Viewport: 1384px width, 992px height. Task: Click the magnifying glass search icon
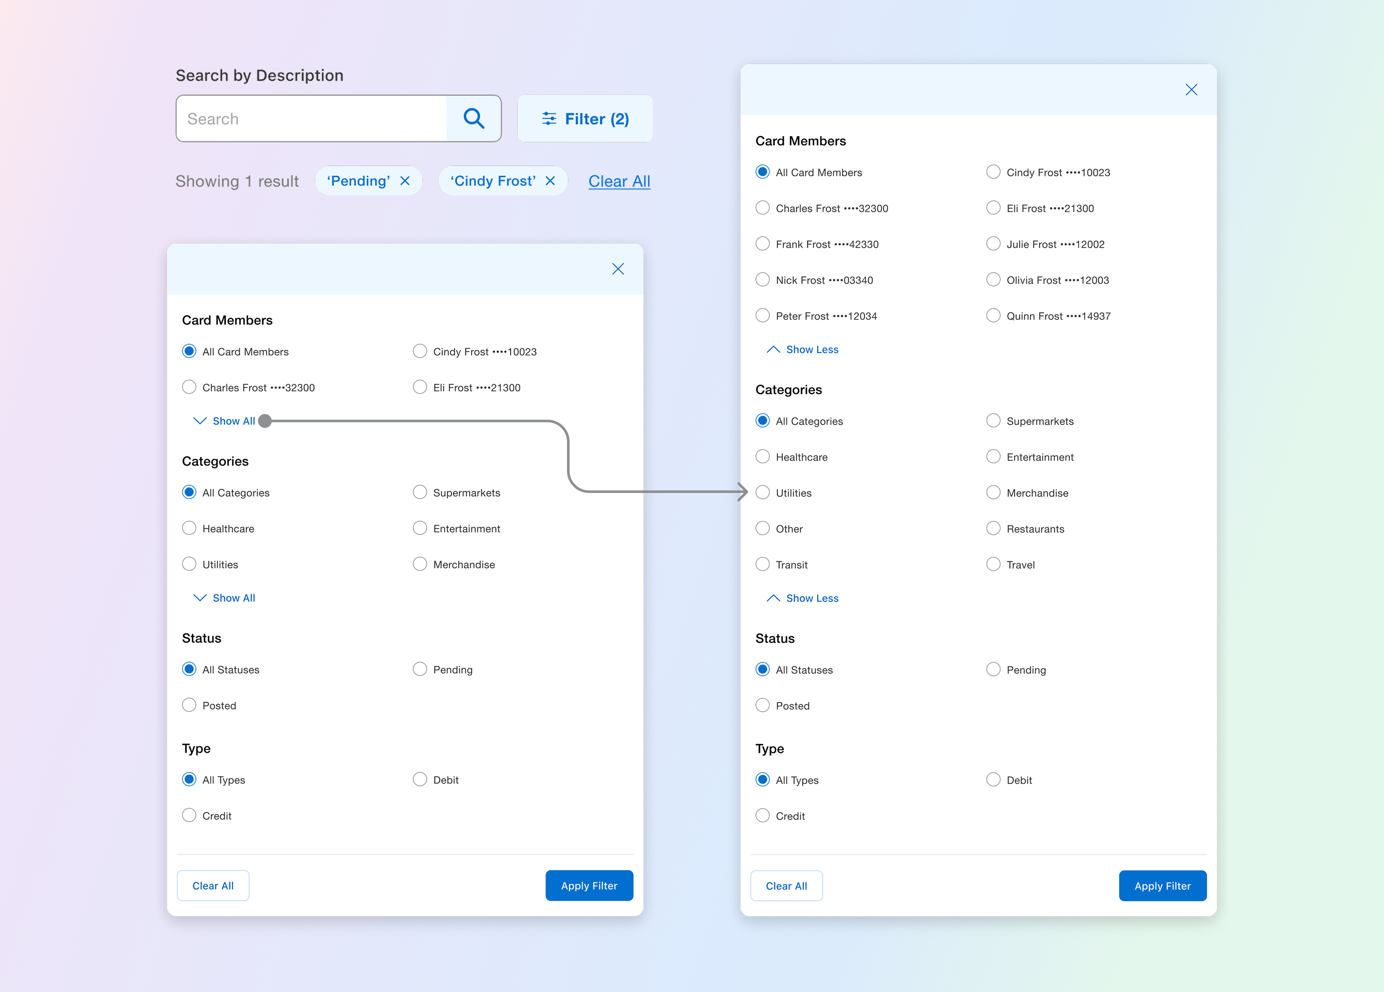coord(474,118)
